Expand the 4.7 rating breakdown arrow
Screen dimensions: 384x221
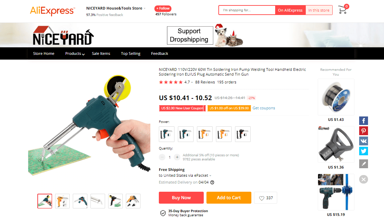[192, 82]
